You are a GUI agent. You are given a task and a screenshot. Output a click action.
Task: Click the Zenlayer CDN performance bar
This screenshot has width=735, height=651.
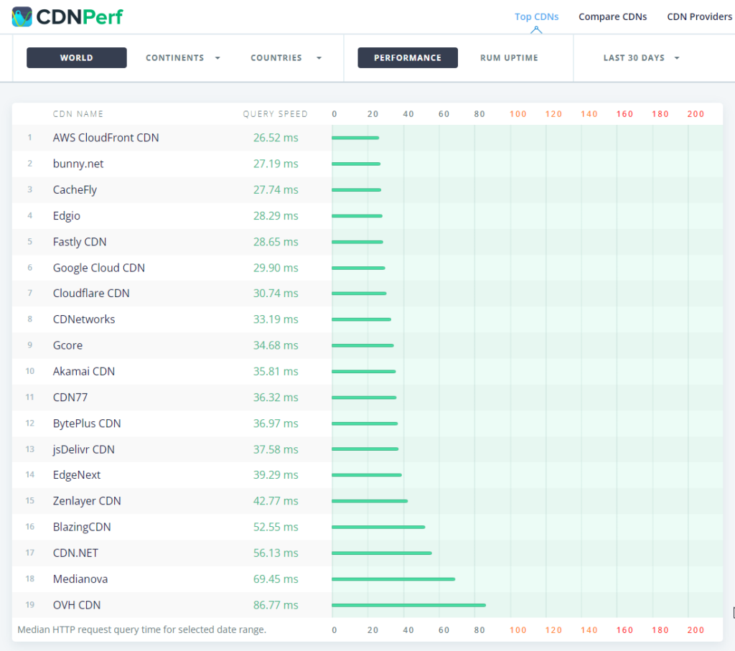click(x=370, y=501)
